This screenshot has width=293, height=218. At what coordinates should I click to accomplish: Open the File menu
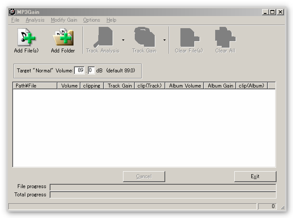point(15,20)
